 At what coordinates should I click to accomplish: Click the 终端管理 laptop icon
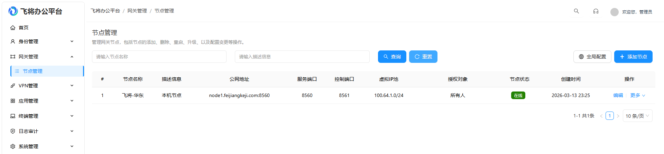[x=13, y=116]
